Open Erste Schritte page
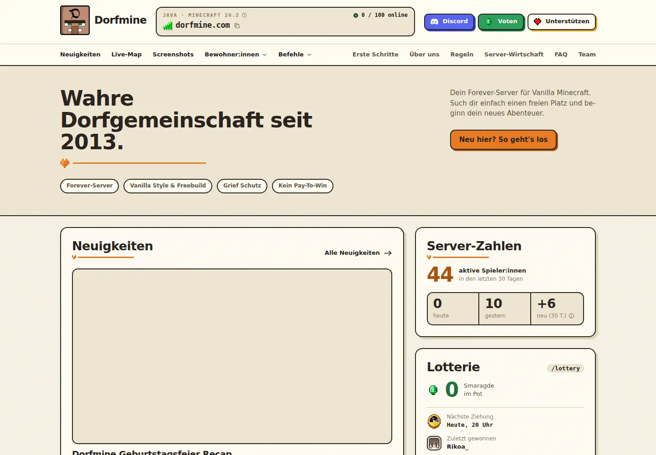Image resolution: width=656 pixels, height=455 pixels. [x=375, y=55]
